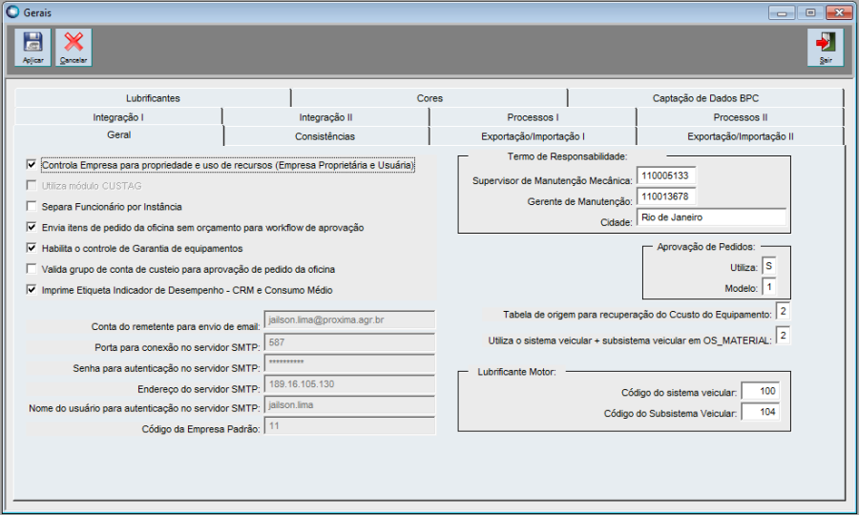Click the email sender account field
The height and width of the screenshot is (515, 859).
pos(349,320)
